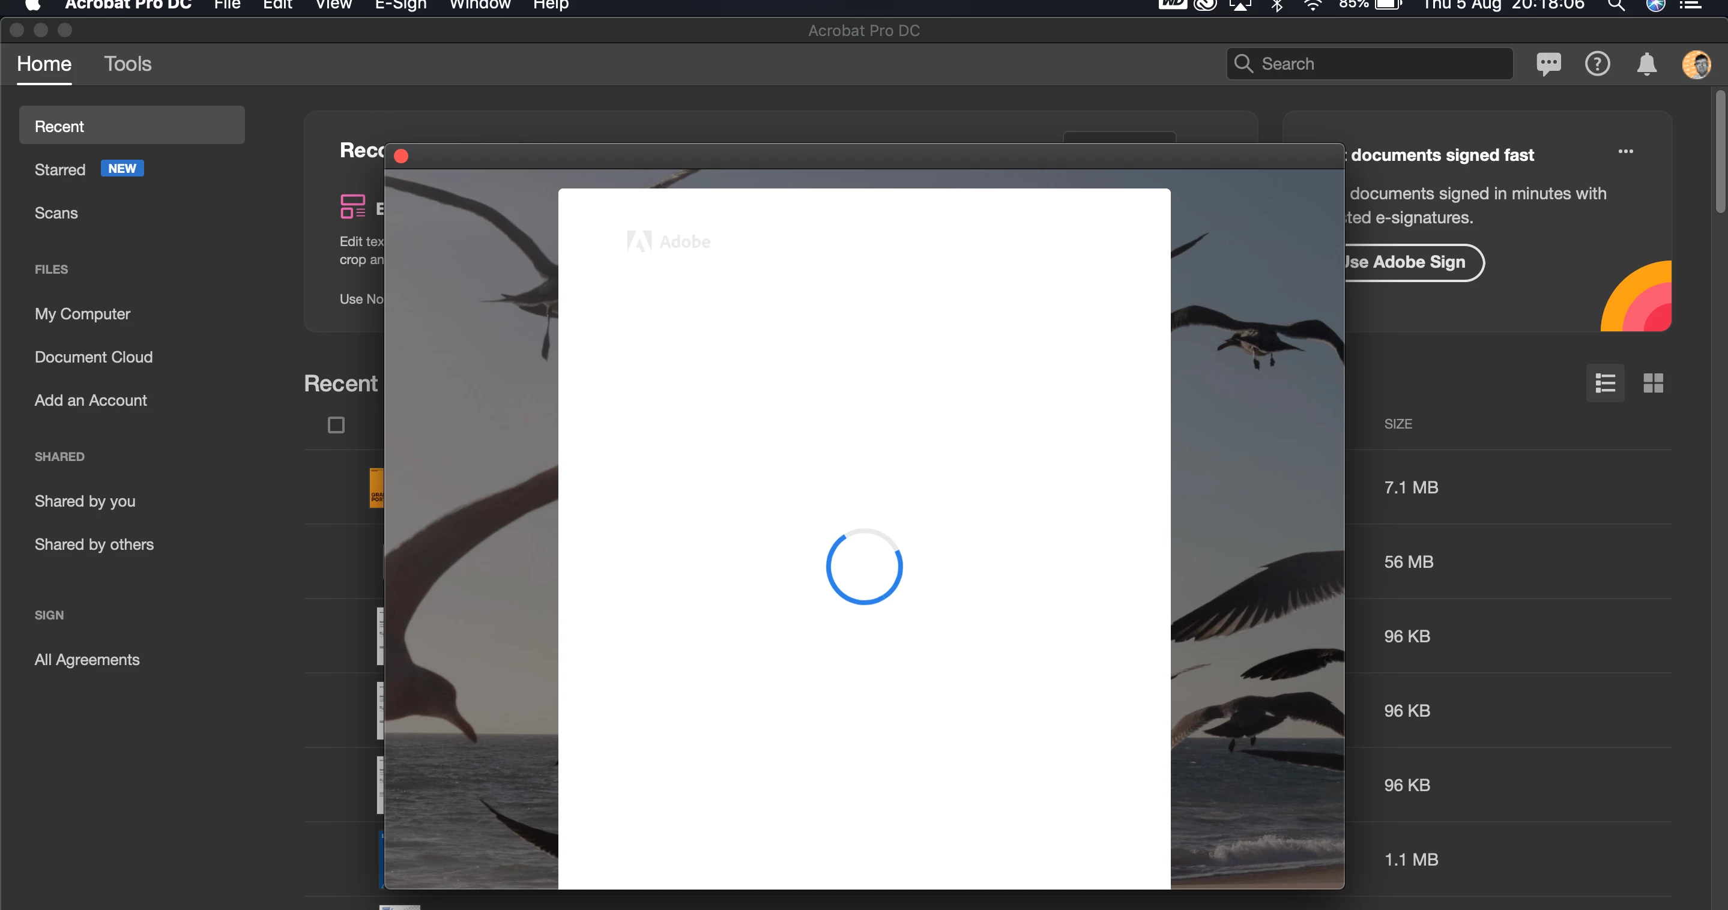Open the File menu
The height and width of the screenshot is (910, 1728).
point(227,5)
